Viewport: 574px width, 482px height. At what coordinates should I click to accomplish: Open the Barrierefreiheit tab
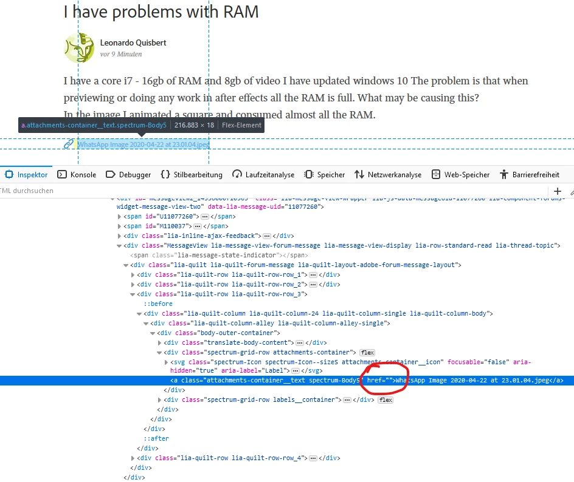coord(530,175)
